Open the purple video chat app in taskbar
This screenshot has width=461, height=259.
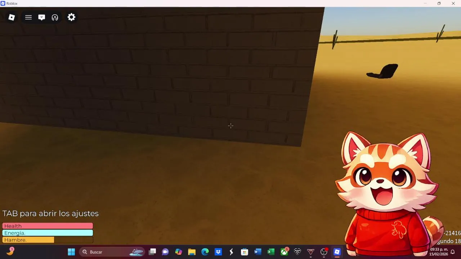point(165,252)
